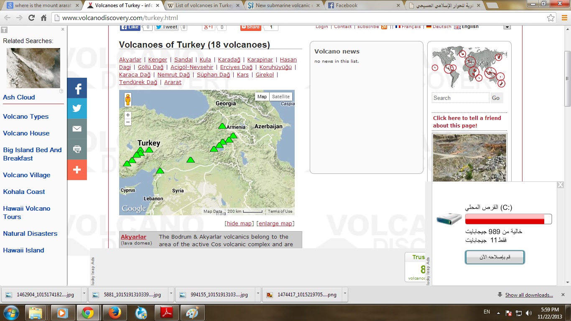The image size is (571, 321).
Task: Click the Street View pegman icon
Action: click(x=128, y=100)
